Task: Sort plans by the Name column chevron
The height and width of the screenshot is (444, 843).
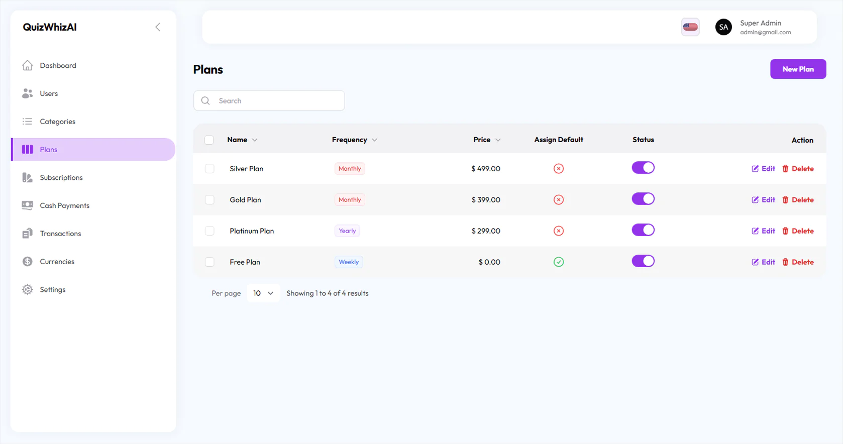Action: tap(255, 140)
